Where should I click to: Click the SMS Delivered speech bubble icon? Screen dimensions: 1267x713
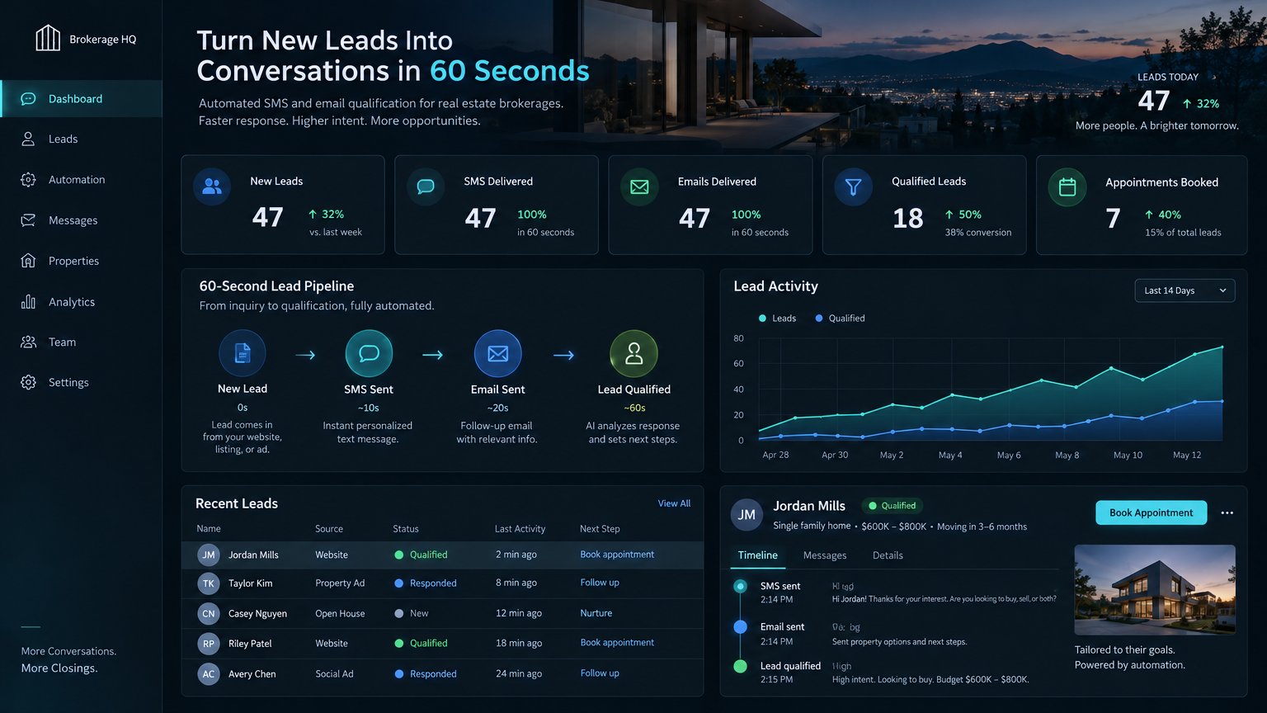(426, 187)
